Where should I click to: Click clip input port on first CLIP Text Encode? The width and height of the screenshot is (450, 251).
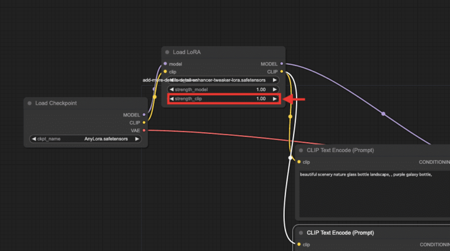299,162
